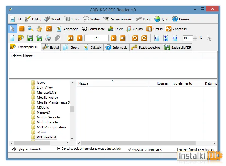Open Adnotacje annotations tools
Viewport: 226px width, 166px height.
click(x=68, y=29)
